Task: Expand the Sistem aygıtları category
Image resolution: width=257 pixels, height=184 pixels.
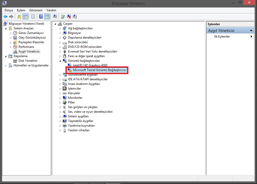Action: tap(60, 117)
